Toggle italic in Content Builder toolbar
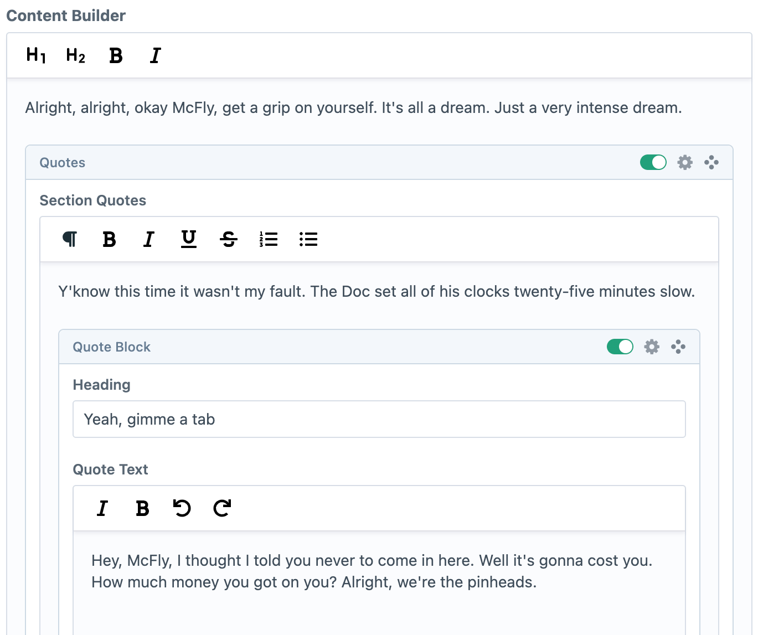Image resolution: width=758 pixels, height=635 pixels. [156, 55]
